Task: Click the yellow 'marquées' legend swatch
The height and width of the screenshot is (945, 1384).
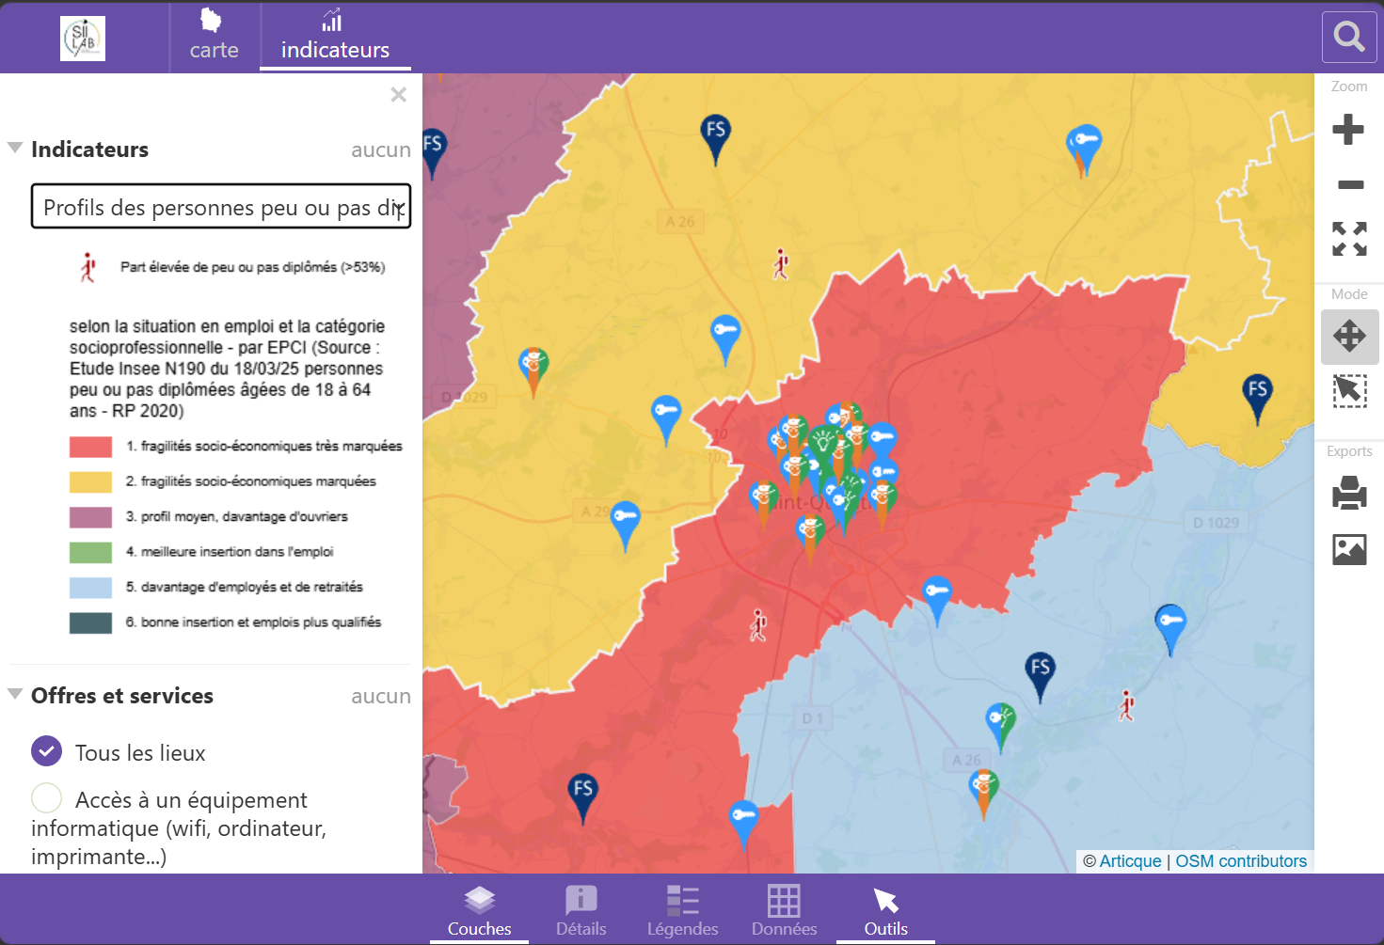Action: [x=90, y=481]
